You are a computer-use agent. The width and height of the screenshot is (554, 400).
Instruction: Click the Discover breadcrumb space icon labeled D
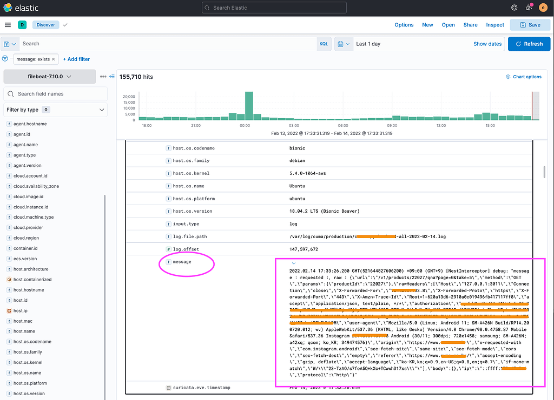click(22, 24)
